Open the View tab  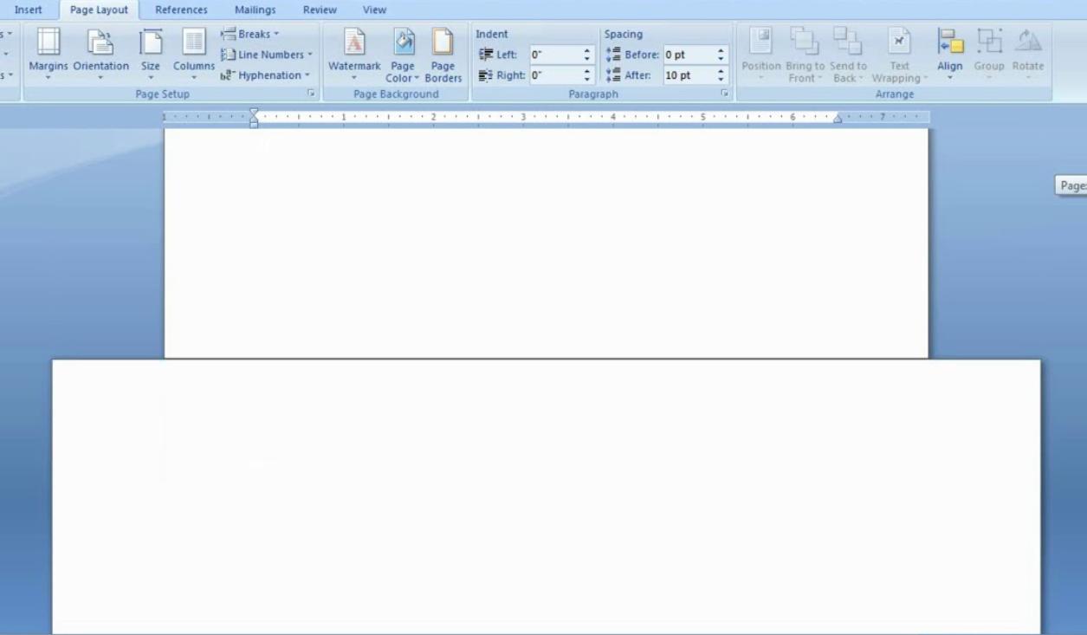pyautogui.click(x=374, y=10)
